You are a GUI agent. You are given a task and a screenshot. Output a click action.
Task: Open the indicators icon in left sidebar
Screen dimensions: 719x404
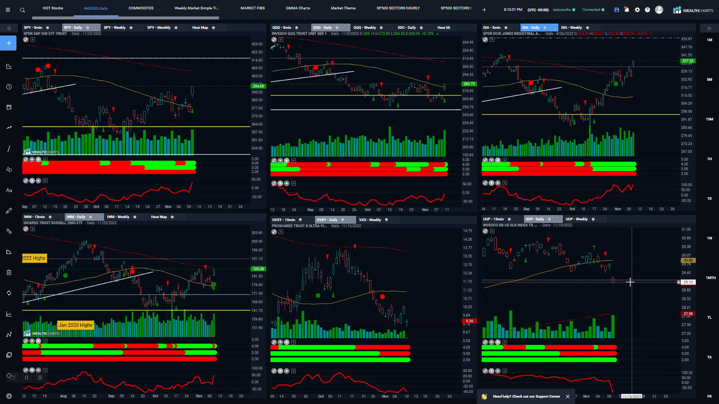point(9,66)
